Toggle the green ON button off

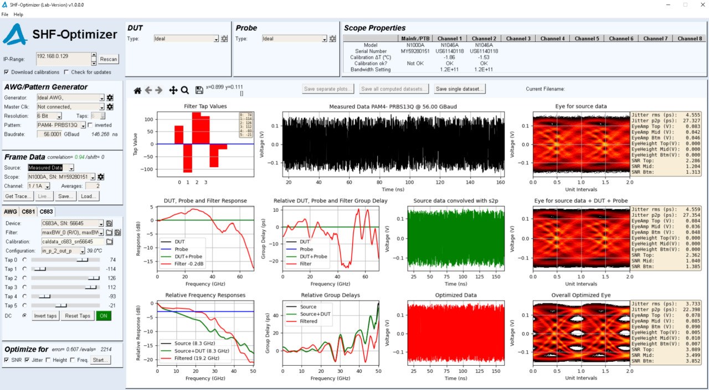coord(103,315)
